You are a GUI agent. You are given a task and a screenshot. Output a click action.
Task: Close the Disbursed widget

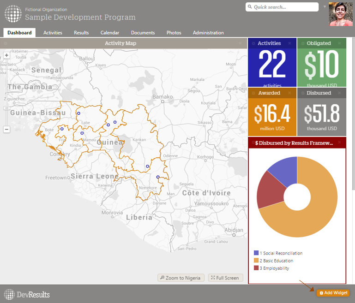(339, 93)
